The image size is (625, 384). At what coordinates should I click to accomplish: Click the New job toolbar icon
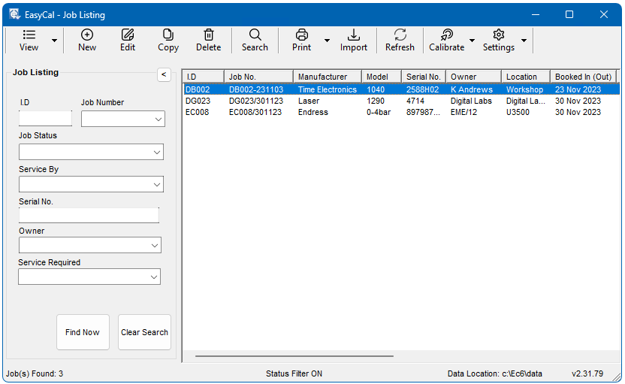(87, 35)
